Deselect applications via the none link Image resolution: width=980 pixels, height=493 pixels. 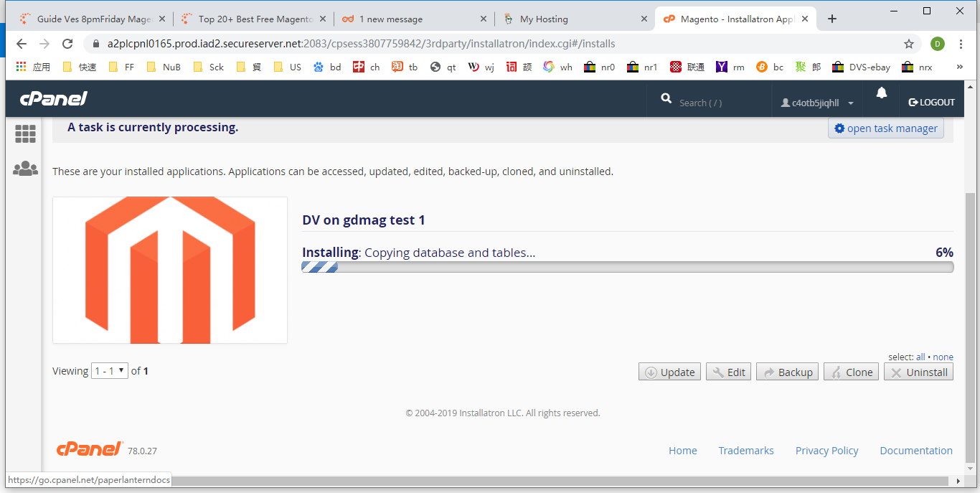(943, 357)
